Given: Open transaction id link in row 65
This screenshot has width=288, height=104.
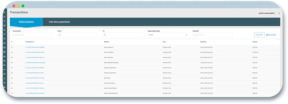Looking at the screenshot, I should [x=35, y=78].
